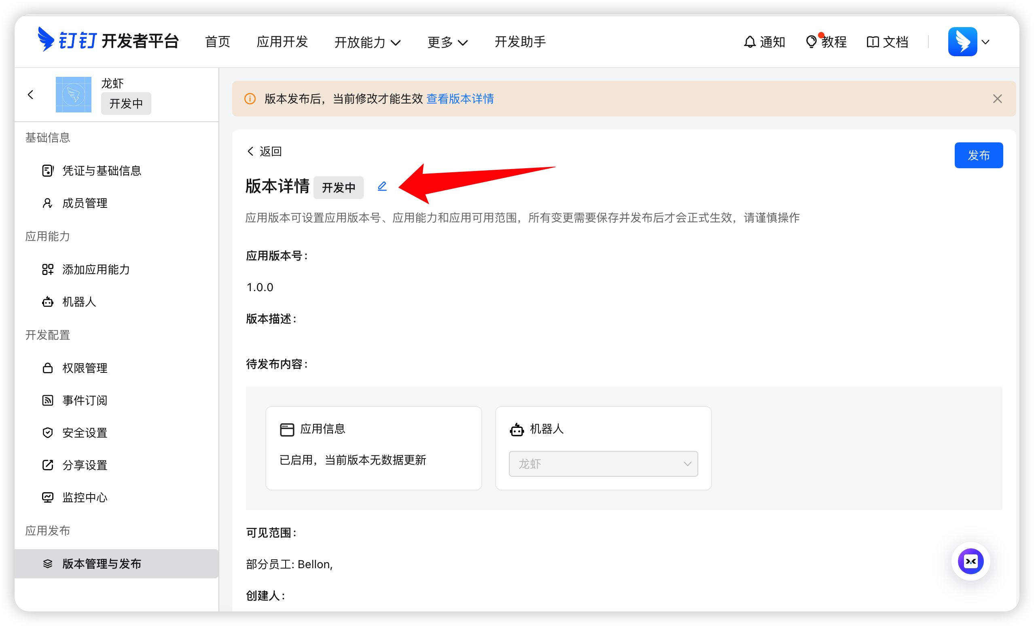Click the 发布 publish button

(979, 155)
